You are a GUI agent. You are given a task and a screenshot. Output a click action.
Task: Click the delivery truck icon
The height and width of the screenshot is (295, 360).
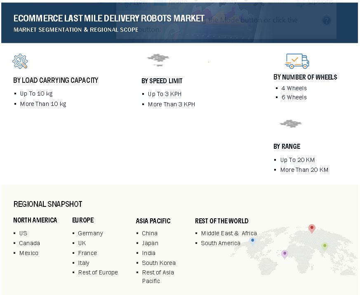tap(296, 61)
